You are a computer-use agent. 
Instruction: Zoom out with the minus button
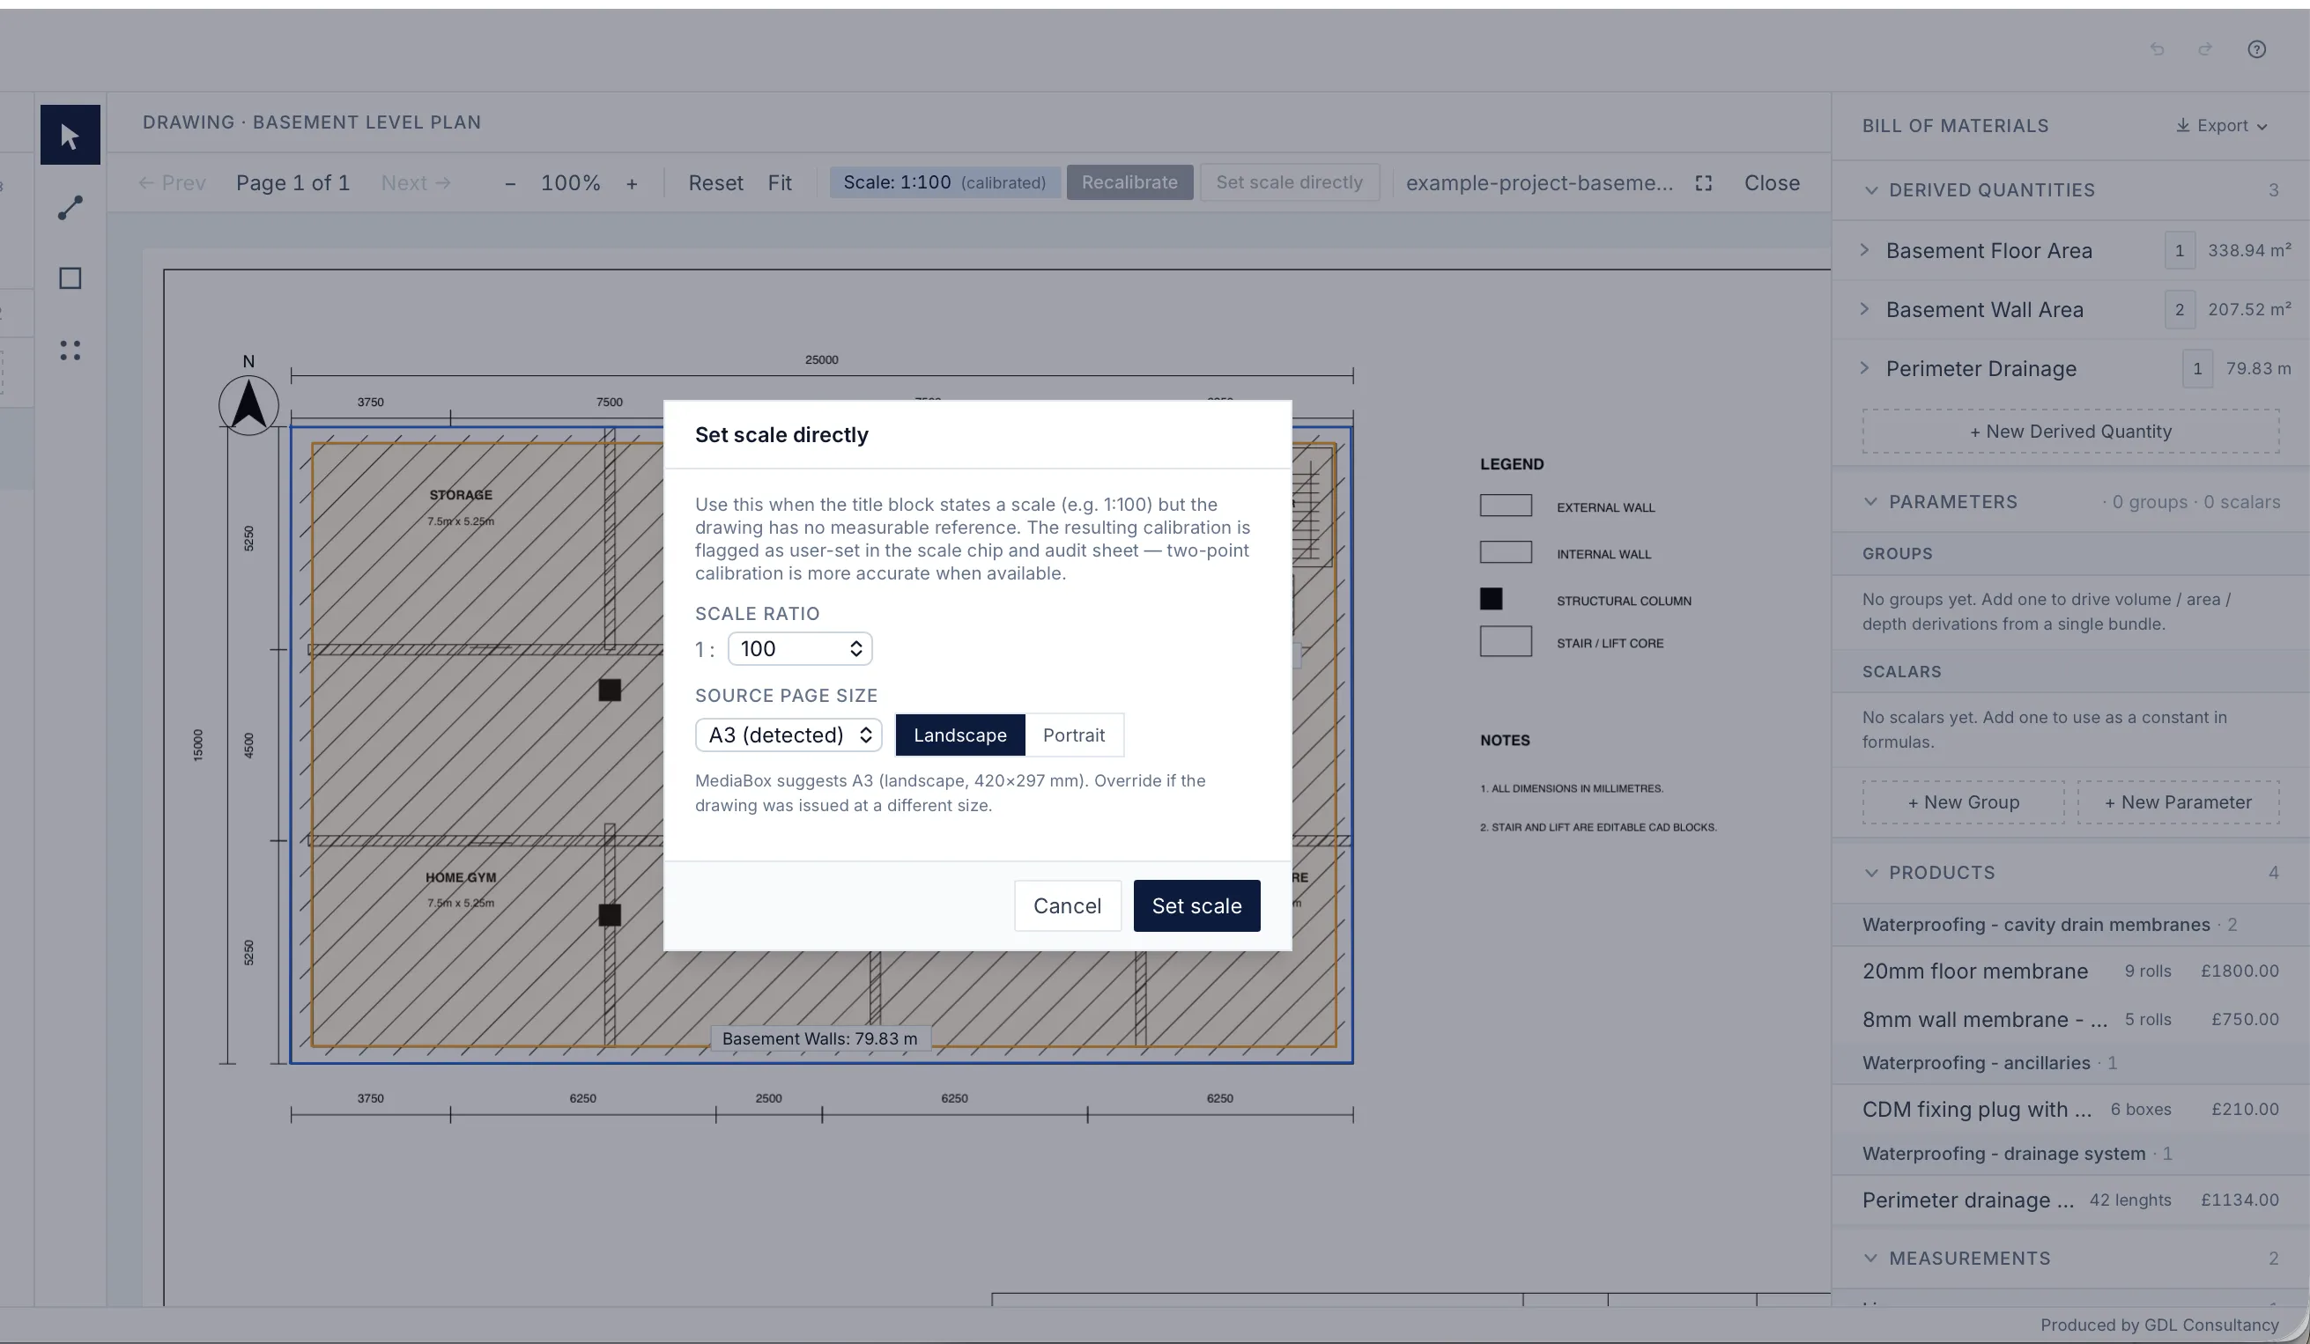click(510, 183)
